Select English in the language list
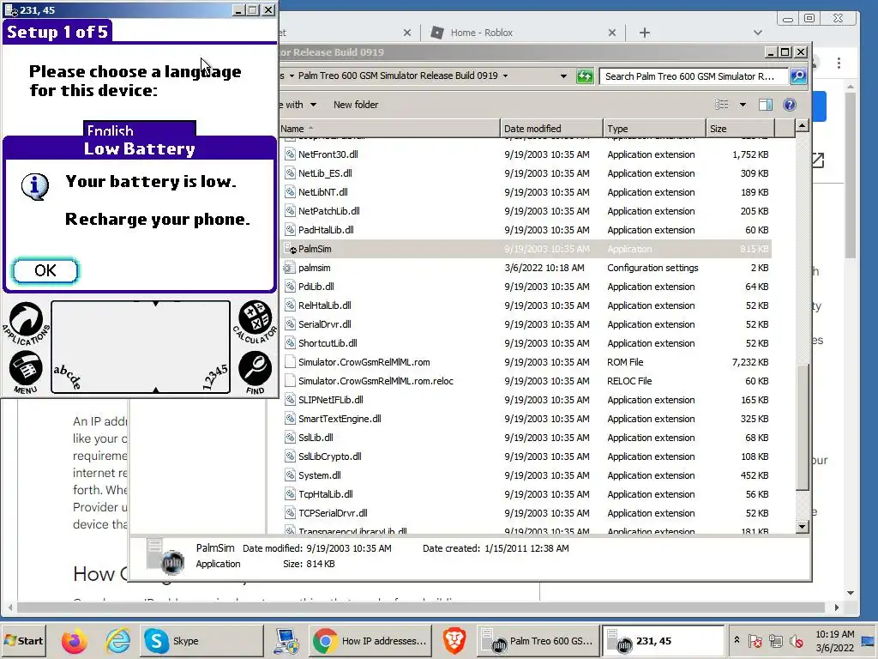 coord(140,130)
